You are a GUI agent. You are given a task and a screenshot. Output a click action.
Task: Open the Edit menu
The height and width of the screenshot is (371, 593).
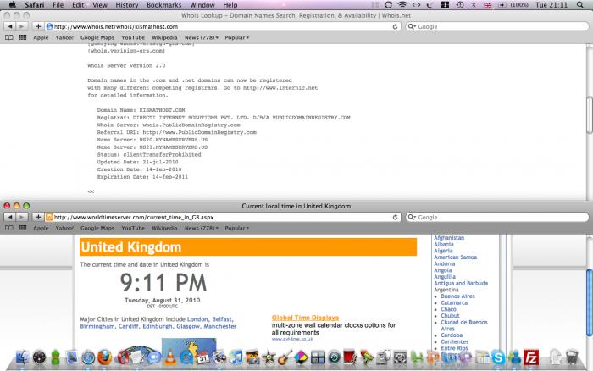point(78,5)
